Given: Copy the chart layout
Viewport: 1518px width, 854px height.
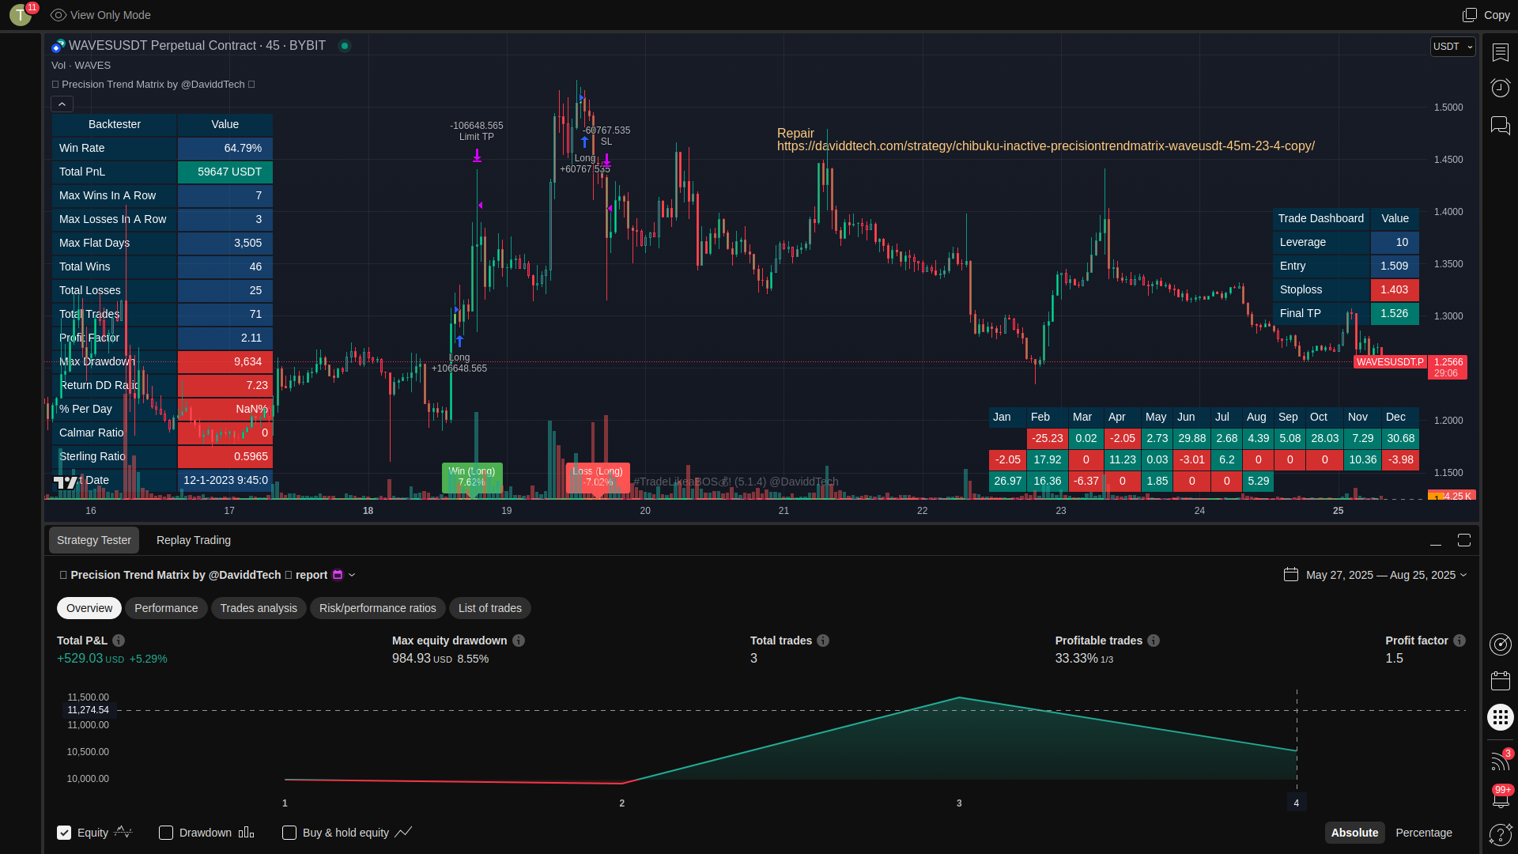Looking at the screenshot, I should (x=1486, y=15).
